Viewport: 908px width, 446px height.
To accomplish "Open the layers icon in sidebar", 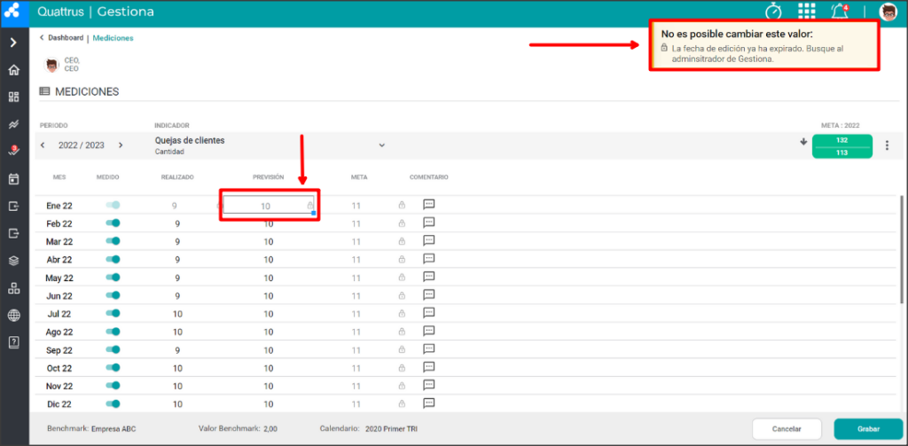I will (14, 261).
